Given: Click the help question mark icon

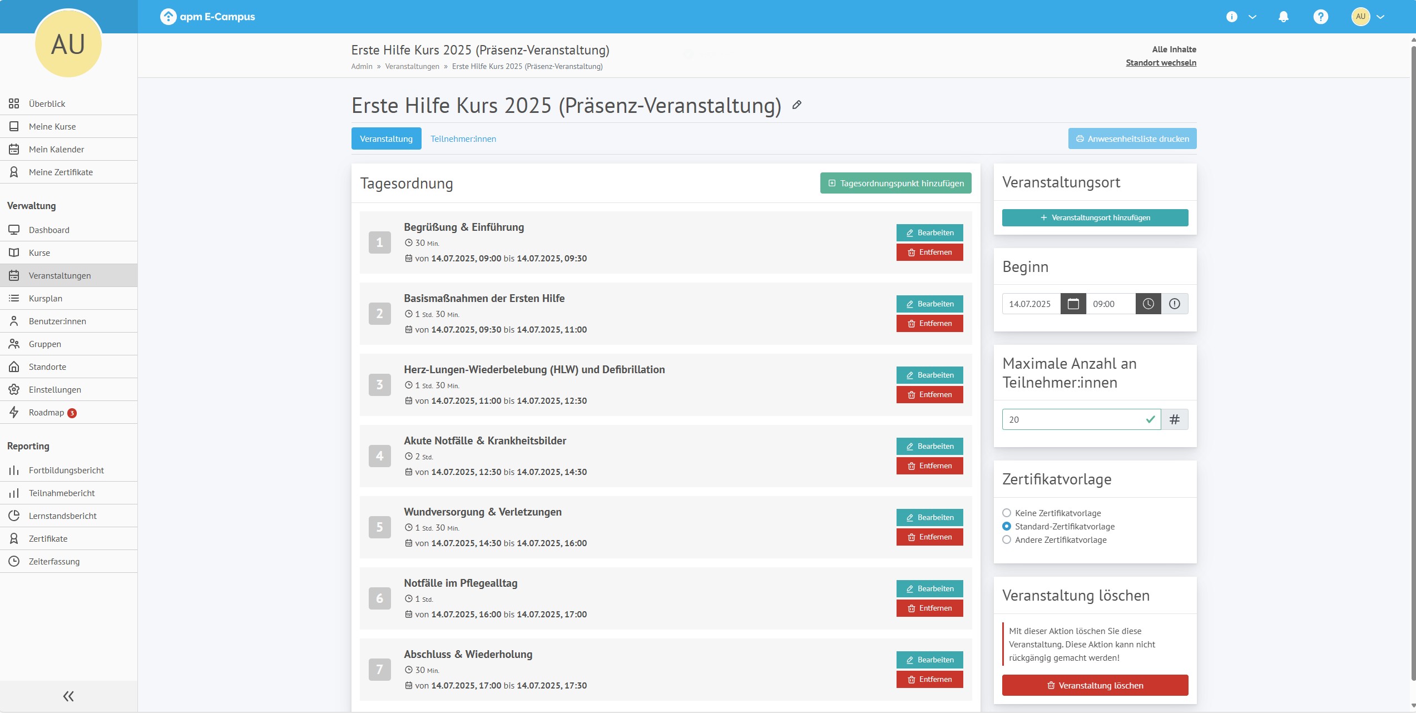Looking at the screenshot, I should tap(1321, 16).
